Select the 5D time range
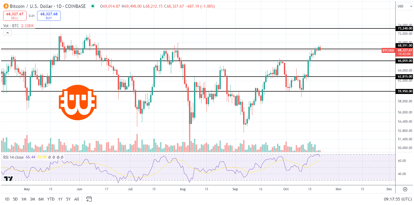Screen dimensions: 414x205 pos(15,199)
